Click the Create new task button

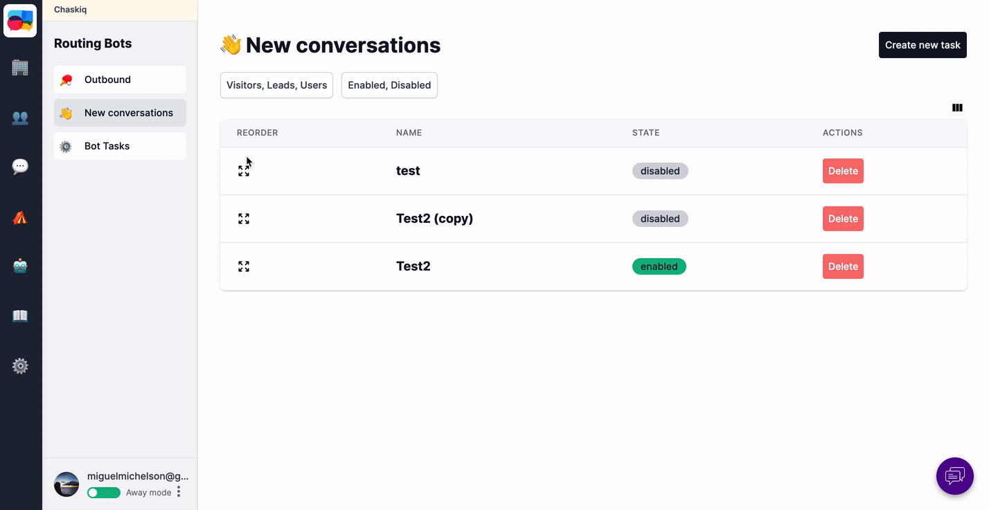point(922,45)
